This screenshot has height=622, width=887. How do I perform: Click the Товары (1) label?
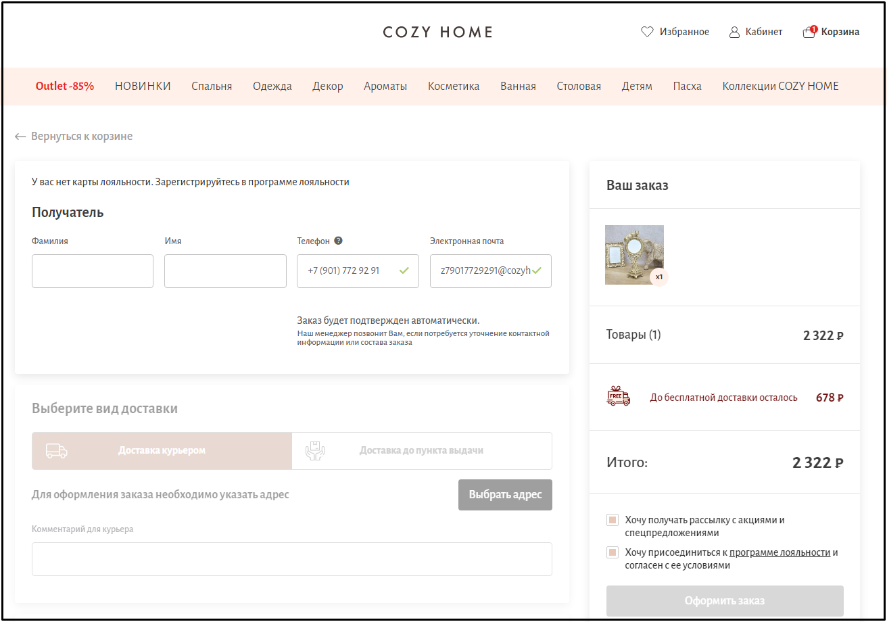point(633,335)
